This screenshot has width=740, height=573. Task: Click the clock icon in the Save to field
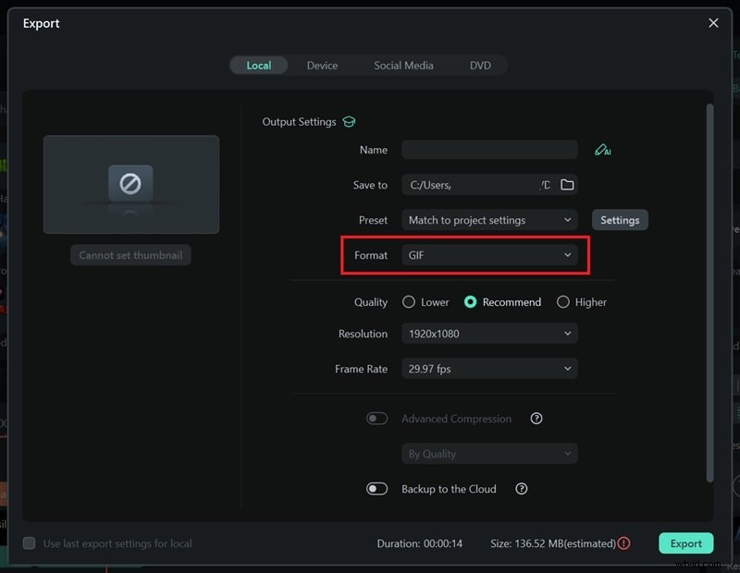547,184
